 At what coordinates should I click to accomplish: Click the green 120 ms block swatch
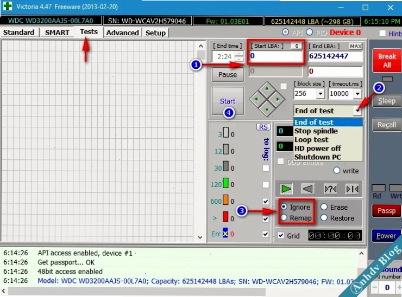225,183
